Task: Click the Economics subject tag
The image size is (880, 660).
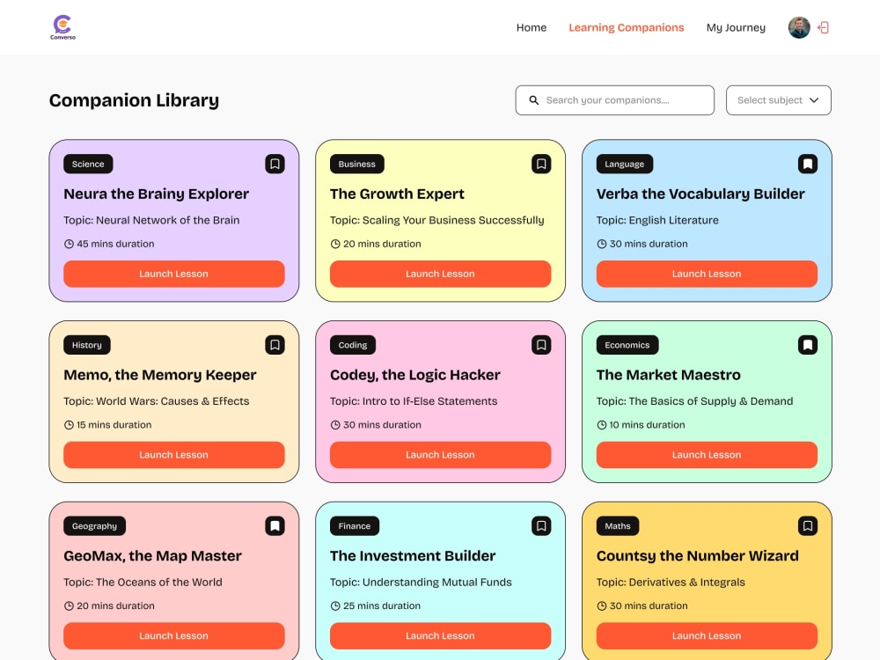Action: click(x=627, y=345)
